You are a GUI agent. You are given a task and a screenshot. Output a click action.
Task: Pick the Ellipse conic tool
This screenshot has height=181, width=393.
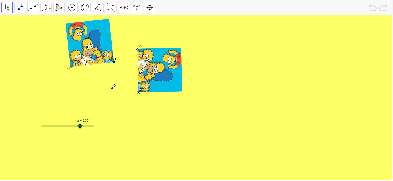(85, 7)
